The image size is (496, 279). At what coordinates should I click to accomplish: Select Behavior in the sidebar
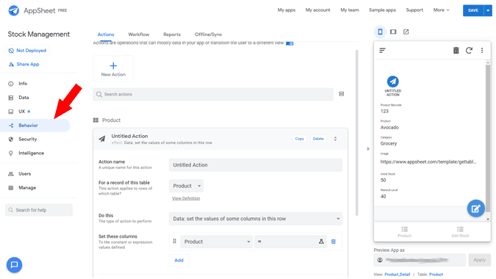[35, 126]
